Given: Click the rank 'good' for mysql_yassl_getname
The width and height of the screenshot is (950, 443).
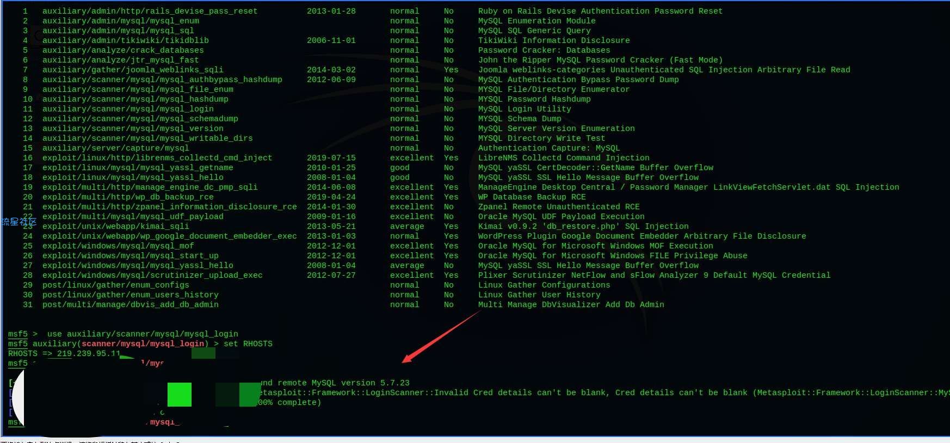Looking at the screenshot, I should tap(400, 167).
